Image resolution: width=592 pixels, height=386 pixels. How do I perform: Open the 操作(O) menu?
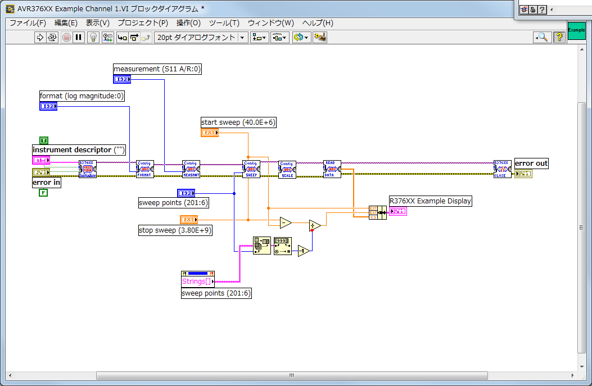[188, 23]
